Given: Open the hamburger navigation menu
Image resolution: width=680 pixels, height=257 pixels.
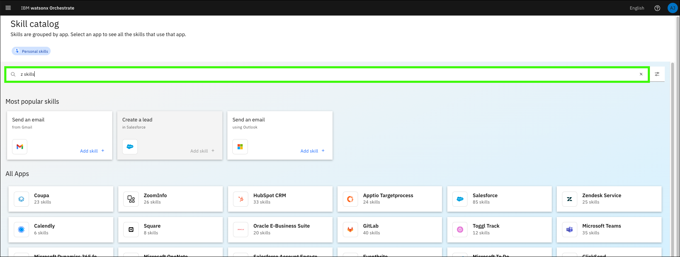Looking at the screenshot, I should tap(8, 8).
